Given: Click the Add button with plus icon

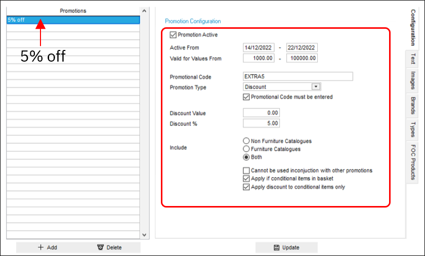Looking at the screenshot, I should pos(48,247).
